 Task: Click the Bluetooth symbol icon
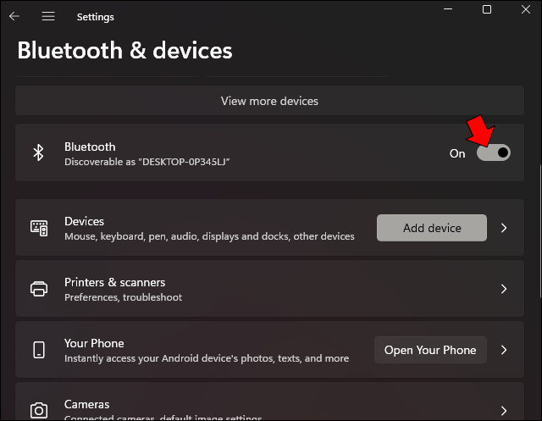(x=38, y=152)
